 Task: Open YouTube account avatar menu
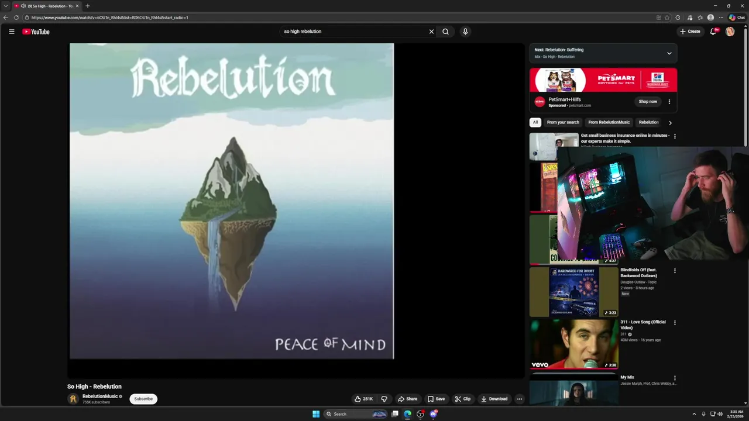pos(730,32)
